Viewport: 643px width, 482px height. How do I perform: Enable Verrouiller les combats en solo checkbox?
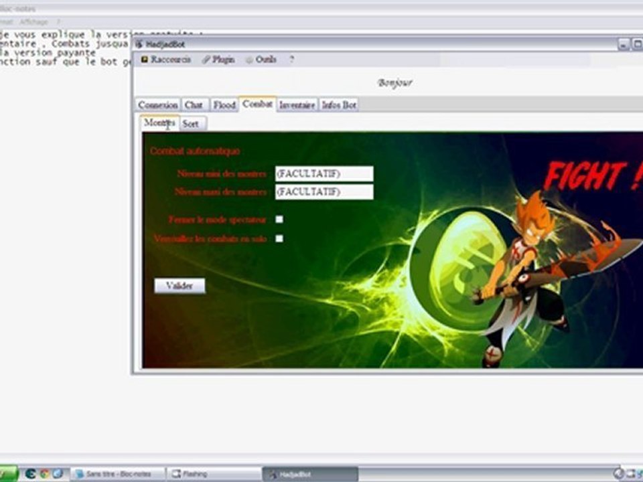279,238
